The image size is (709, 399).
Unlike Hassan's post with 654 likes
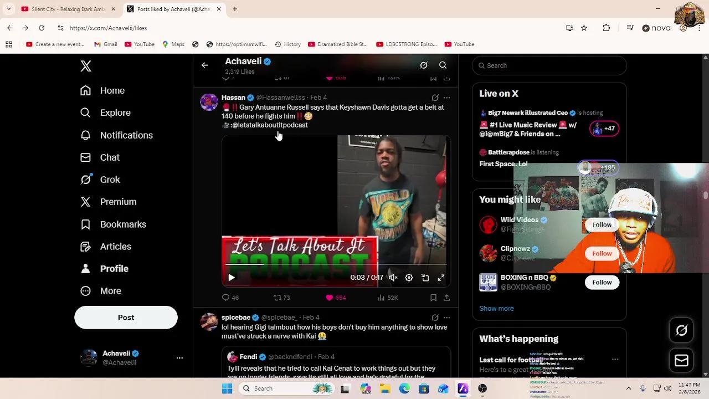tap(336, 298)
